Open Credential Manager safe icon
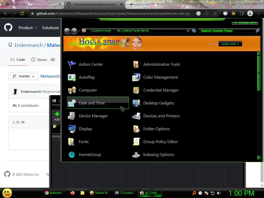Screen dimensions: 264x198 [136, 90]
